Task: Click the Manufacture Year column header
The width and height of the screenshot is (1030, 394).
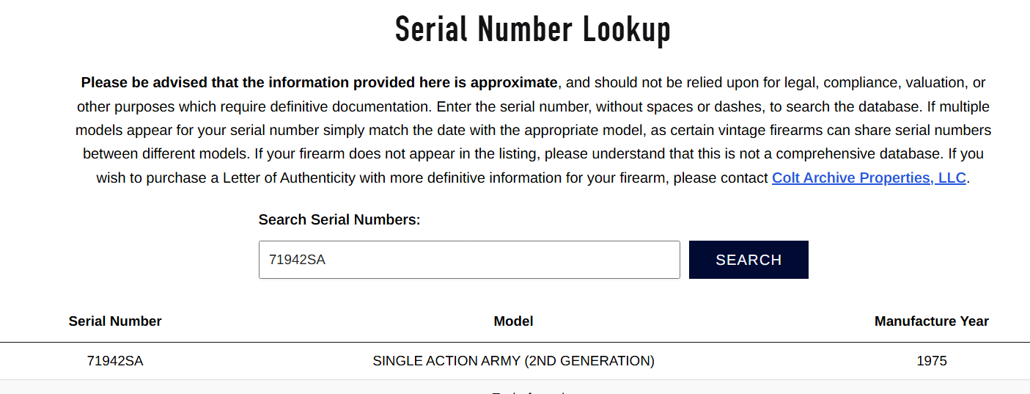Action: point(931,321)
